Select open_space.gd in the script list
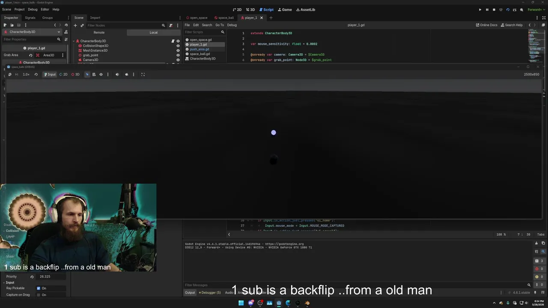This screenshot has width=548, height=308. [x=201, y=40]
